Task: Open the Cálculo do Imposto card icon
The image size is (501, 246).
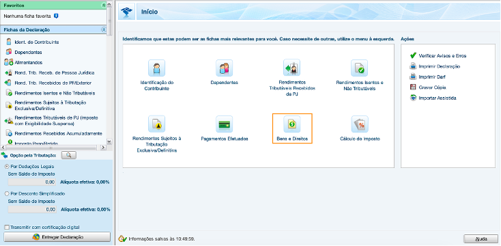Action: click(x=360, y=124)
